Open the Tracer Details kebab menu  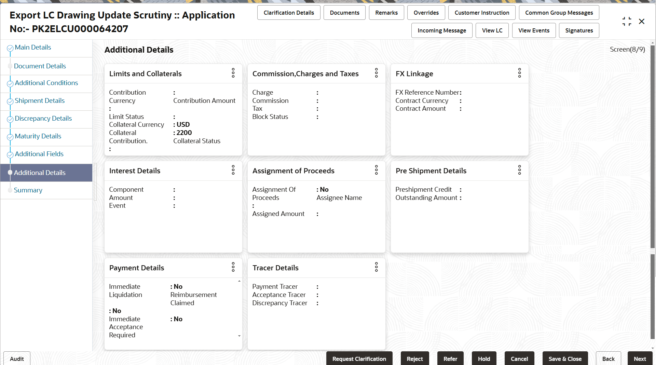pos(376,268)
